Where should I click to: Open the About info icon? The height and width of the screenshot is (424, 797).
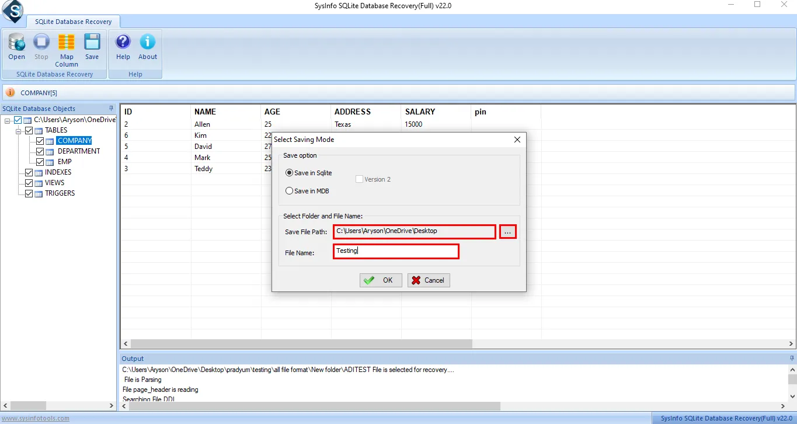[148, 47]
